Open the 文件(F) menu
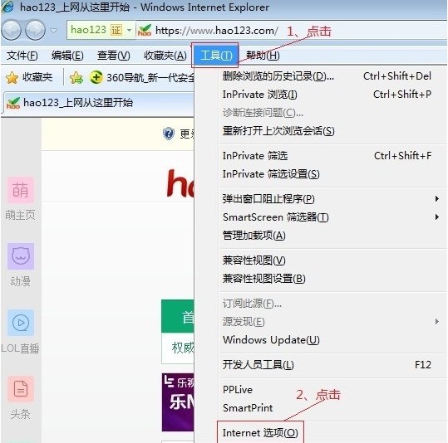The width and height of the screenshot is (448, 443). (x=22, y=56)
